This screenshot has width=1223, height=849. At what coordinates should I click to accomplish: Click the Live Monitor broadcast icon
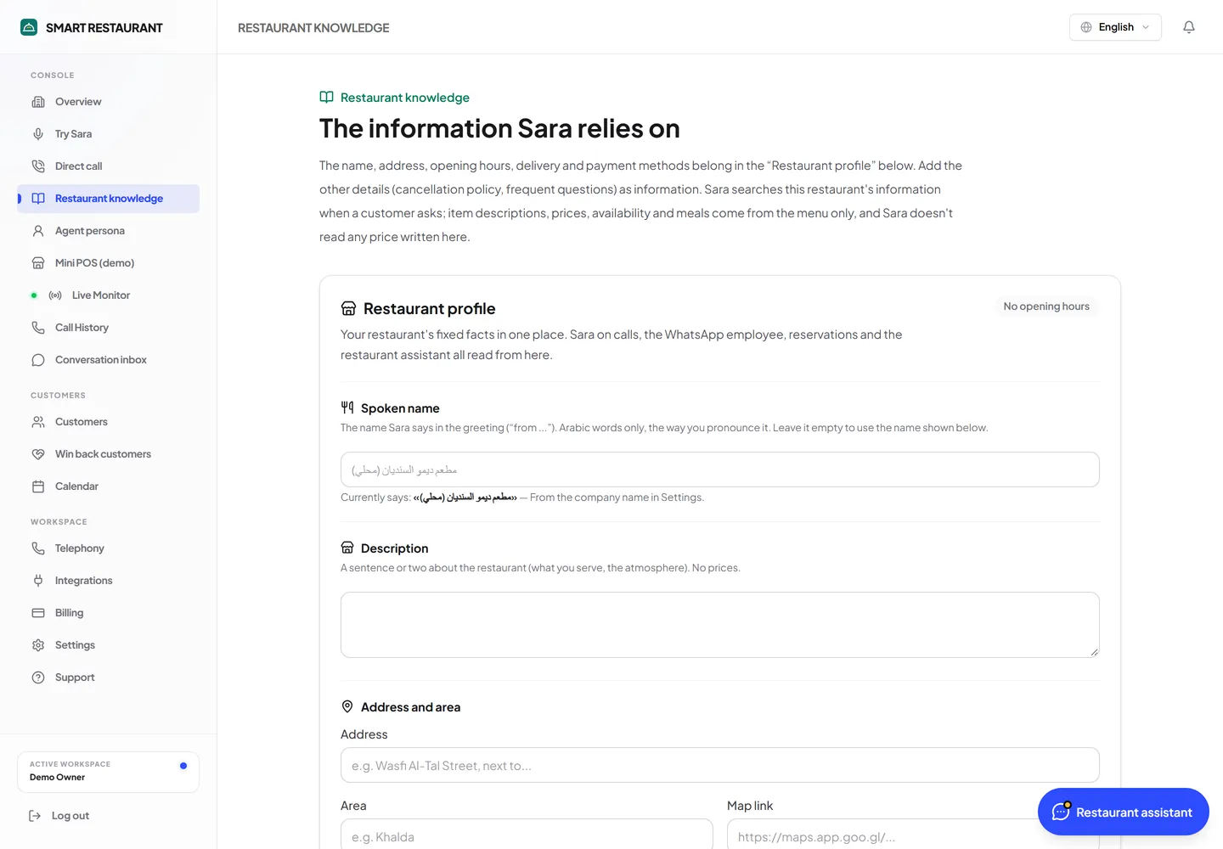(x=55, y=295)
